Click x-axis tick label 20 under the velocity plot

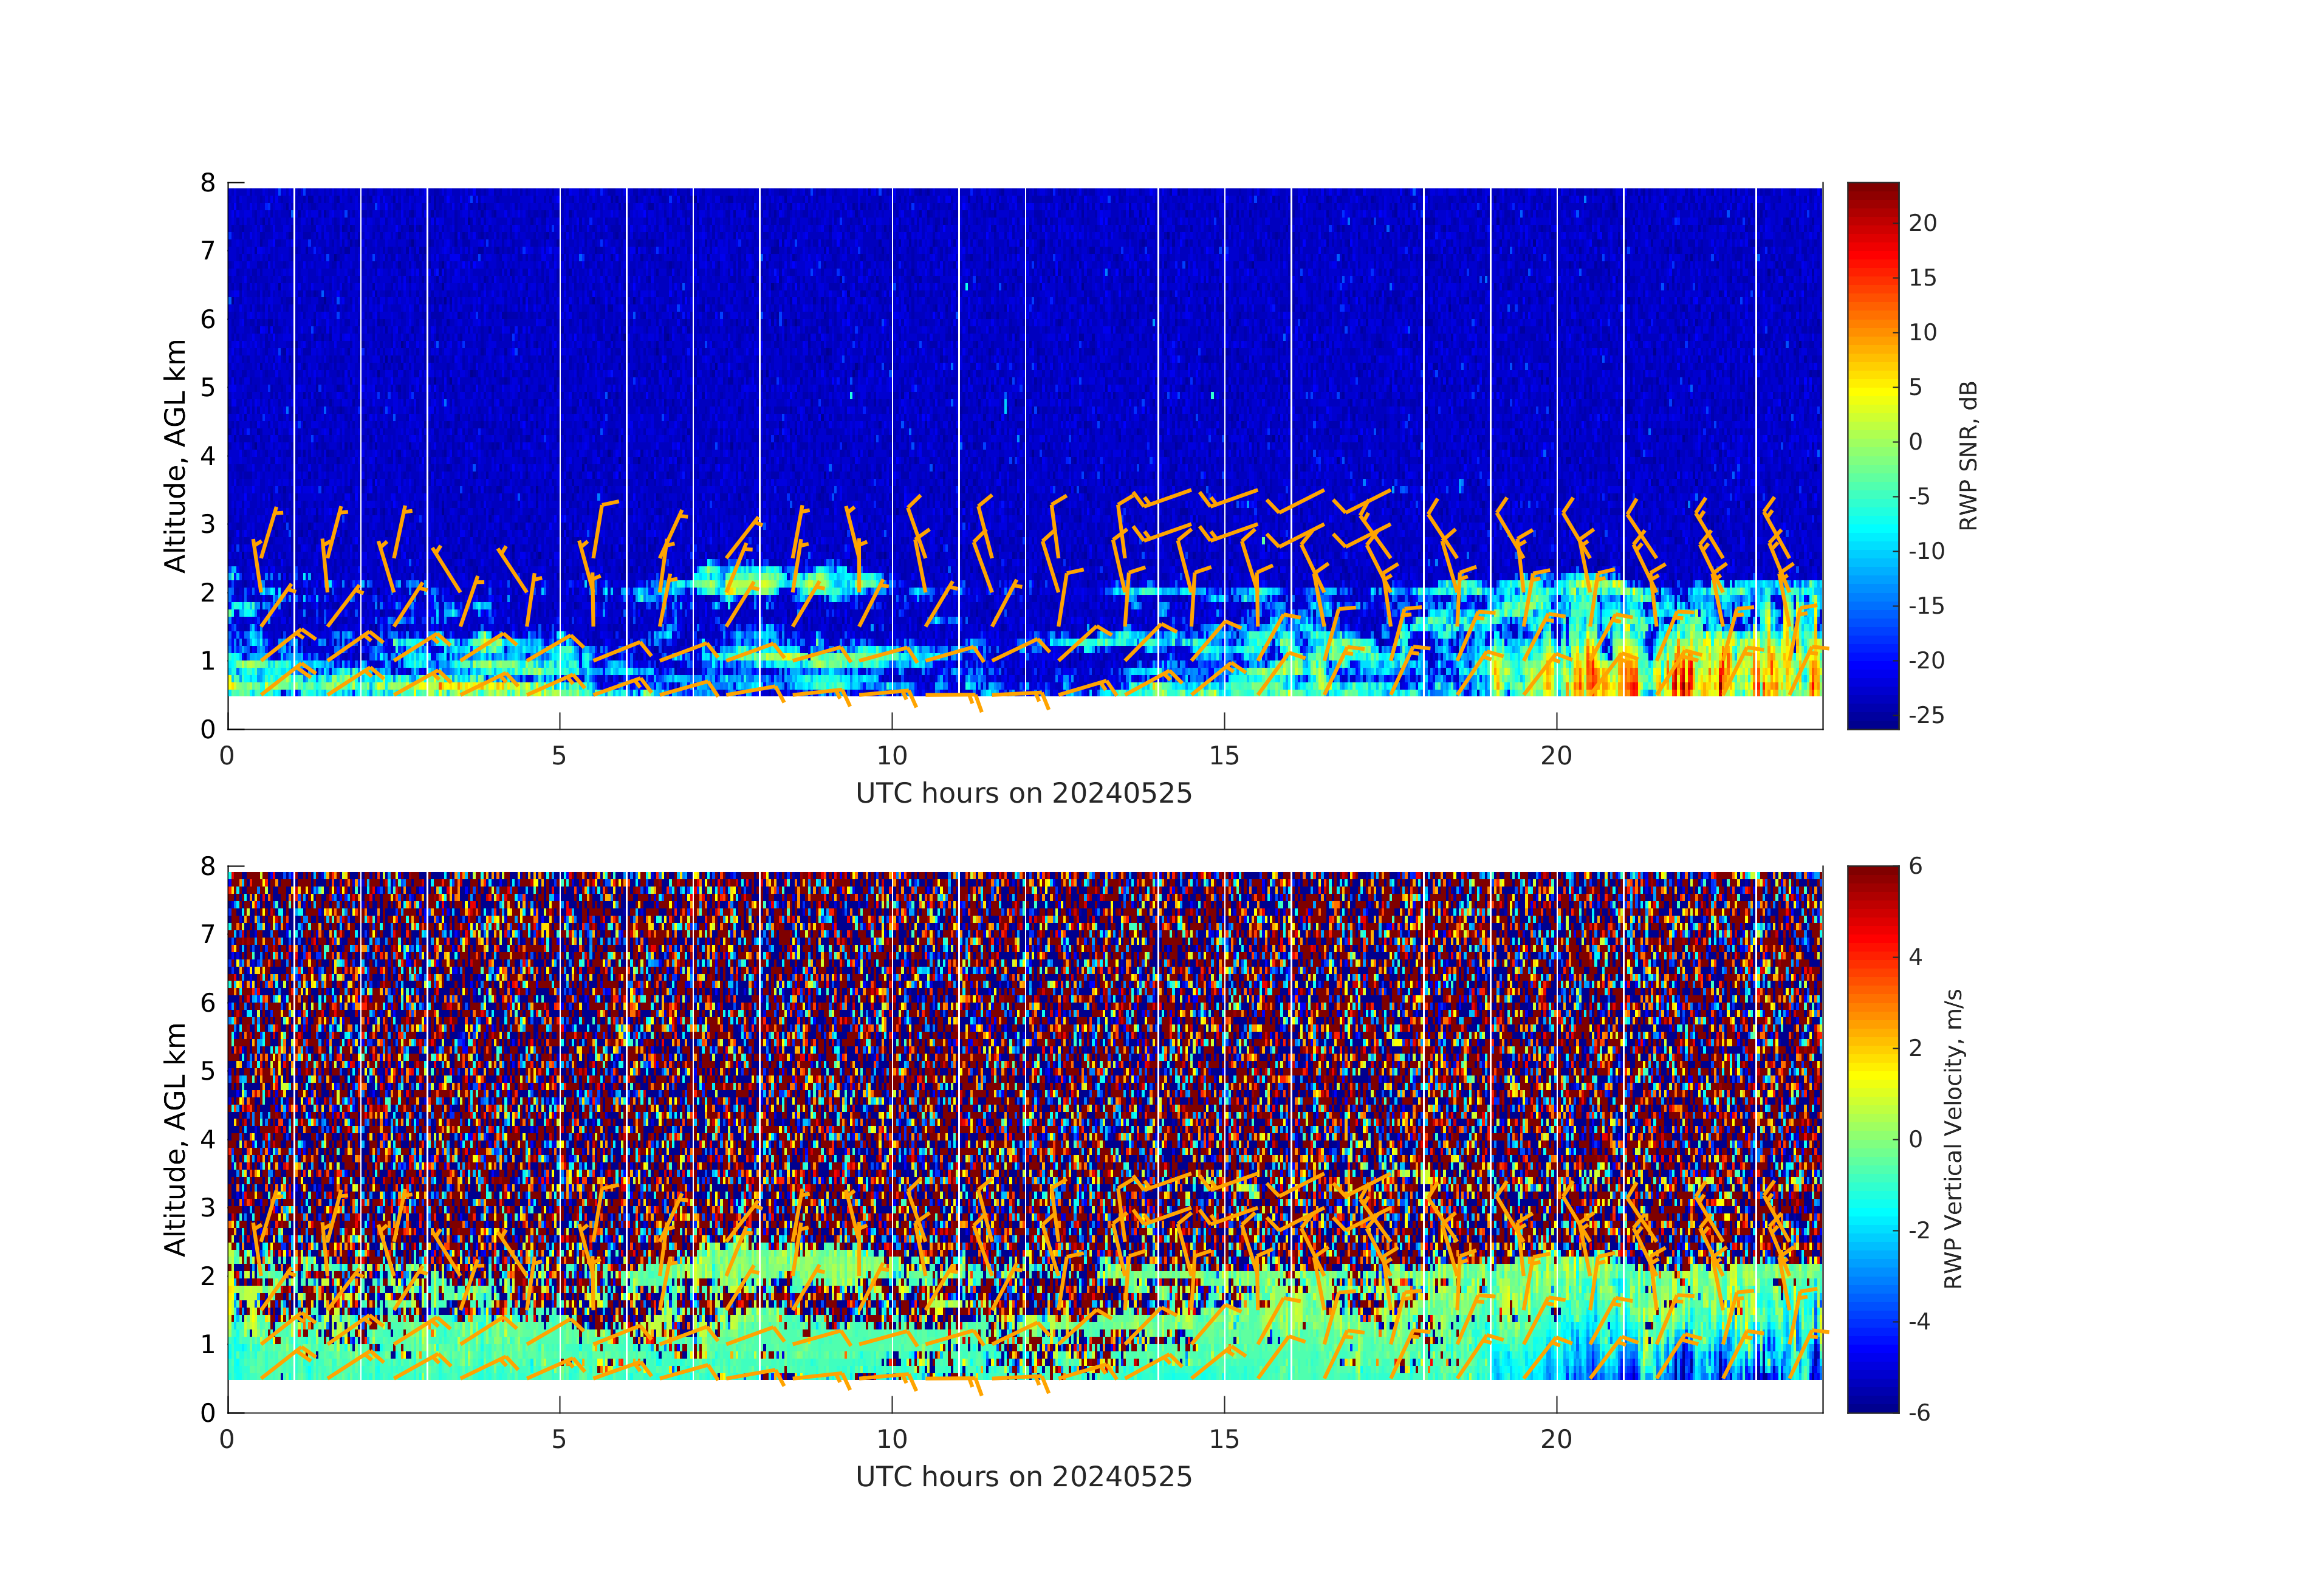coord(1556,1440)
